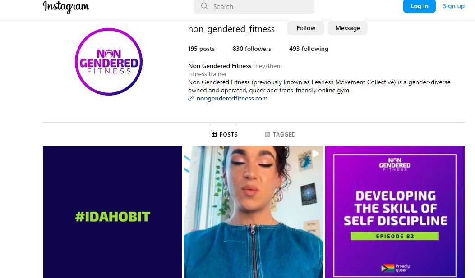475x278 pixels.
Task: Click the Message button
Action: pos(347,28)
